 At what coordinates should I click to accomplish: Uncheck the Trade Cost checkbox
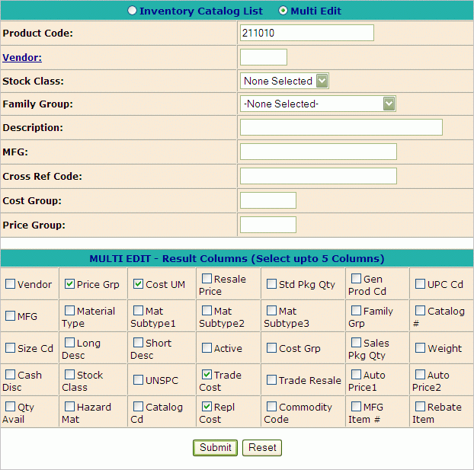pyautogui.click(x=207, y=375)
